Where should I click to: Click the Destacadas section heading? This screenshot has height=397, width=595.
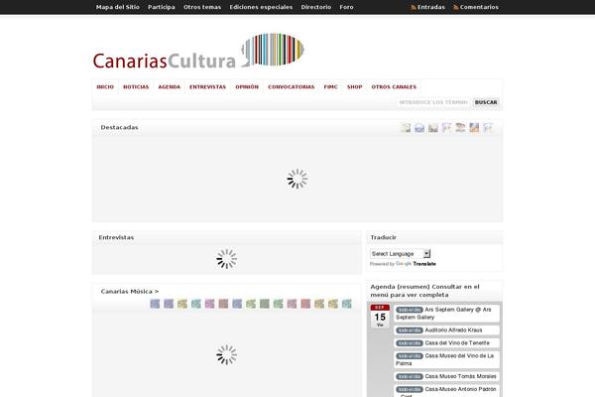tap(119, 127)
